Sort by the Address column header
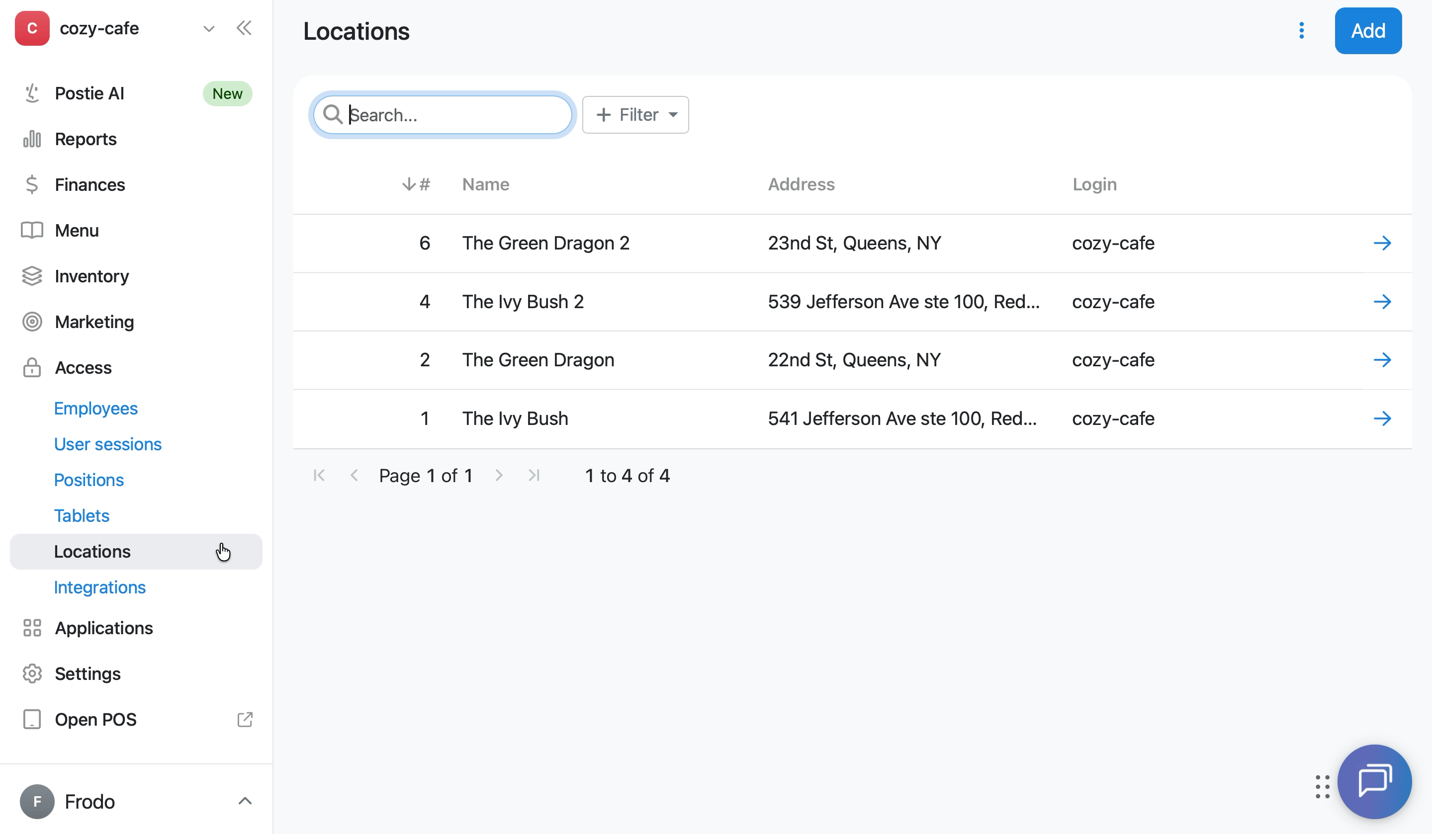 (801, 184)
